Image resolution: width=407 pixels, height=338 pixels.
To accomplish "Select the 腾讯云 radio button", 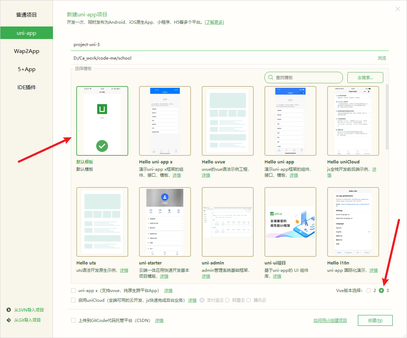I will click(x=249, y=300).
